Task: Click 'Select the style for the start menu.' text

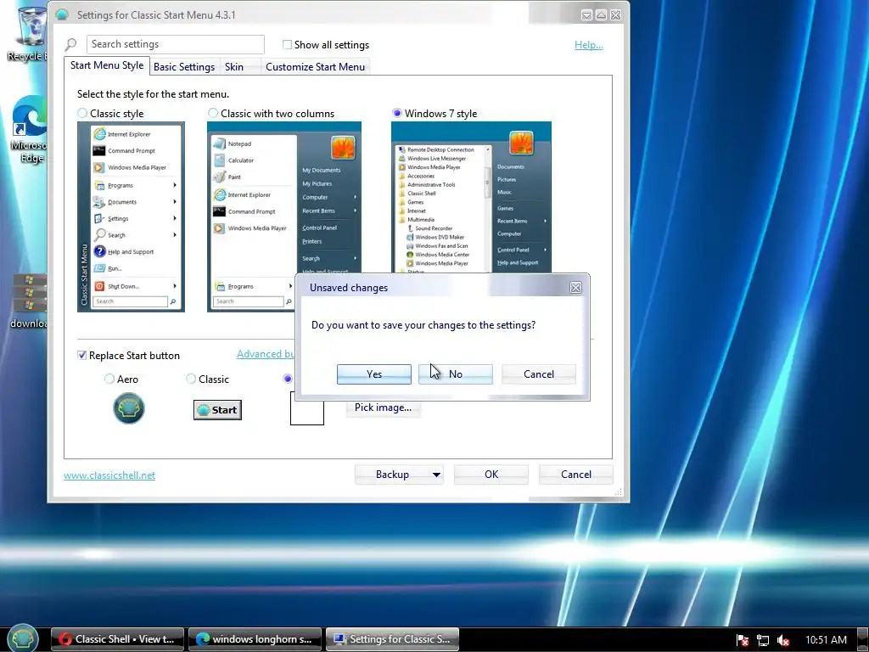Action: pyautogui.click(x=153, y=94)
